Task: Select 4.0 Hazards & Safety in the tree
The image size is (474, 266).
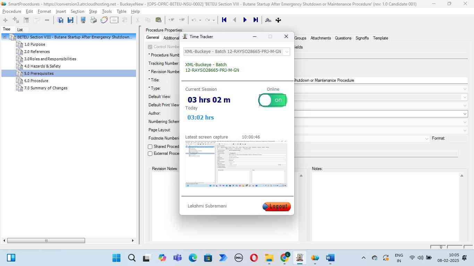Action: click(42, 66)
